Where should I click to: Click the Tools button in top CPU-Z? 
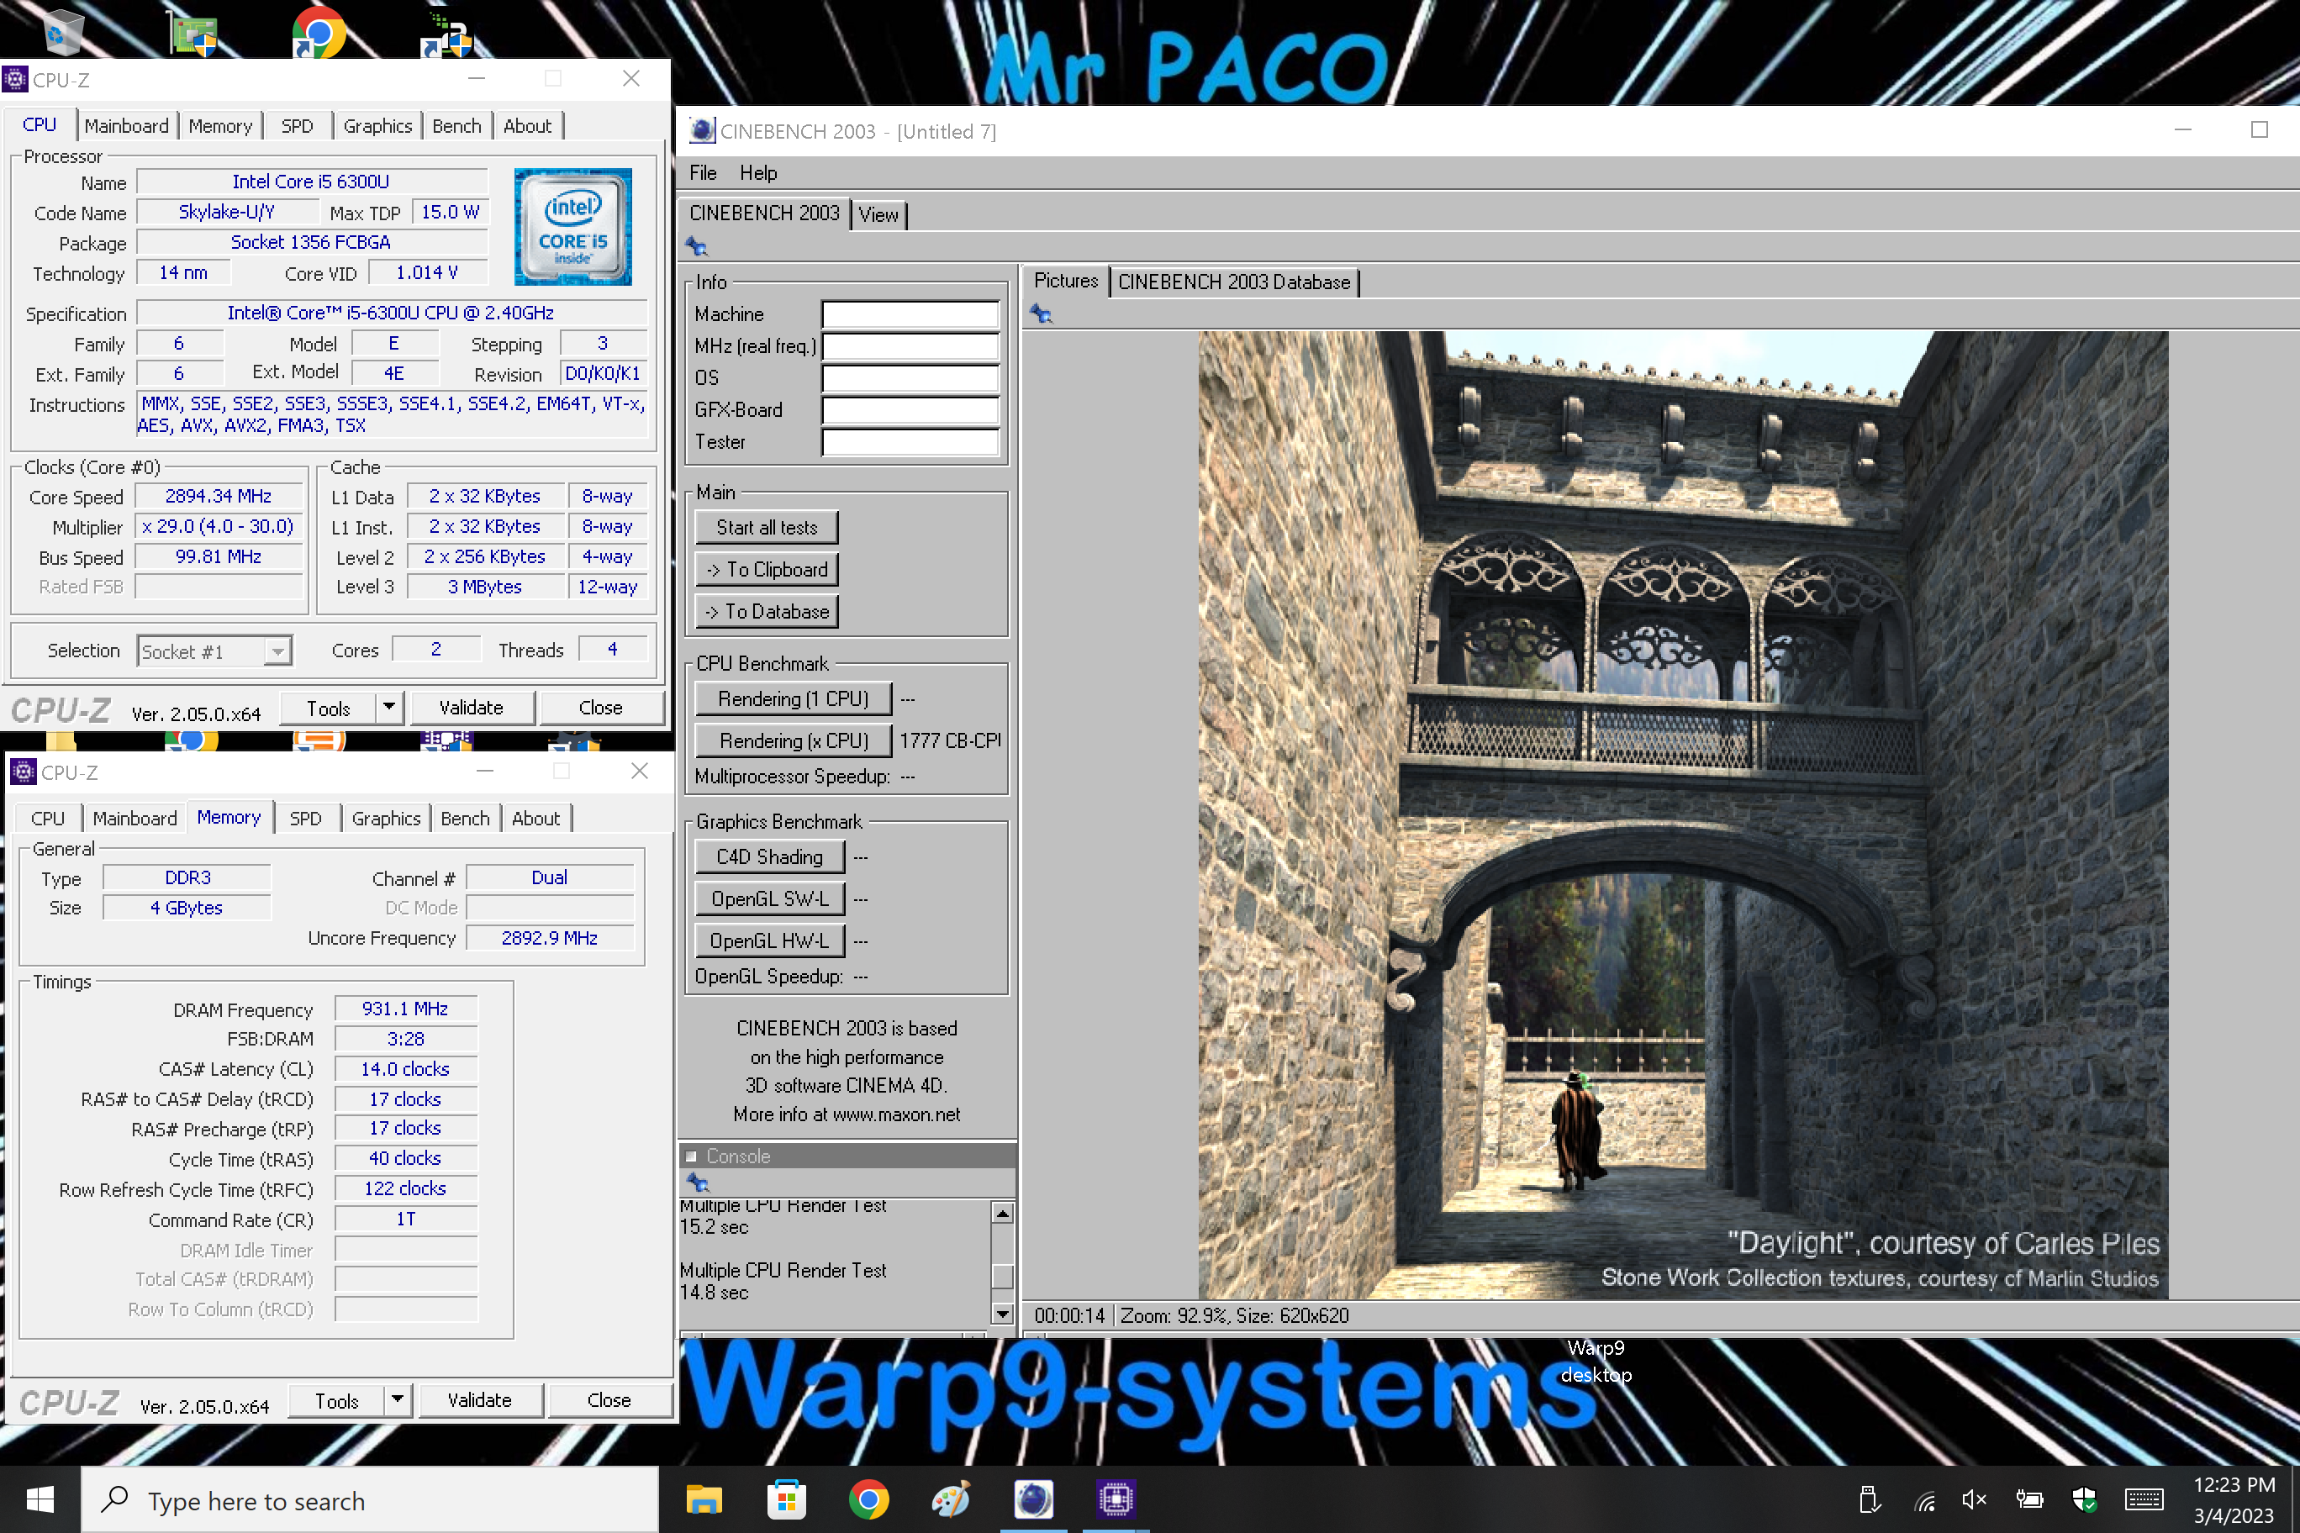(328, 707)
